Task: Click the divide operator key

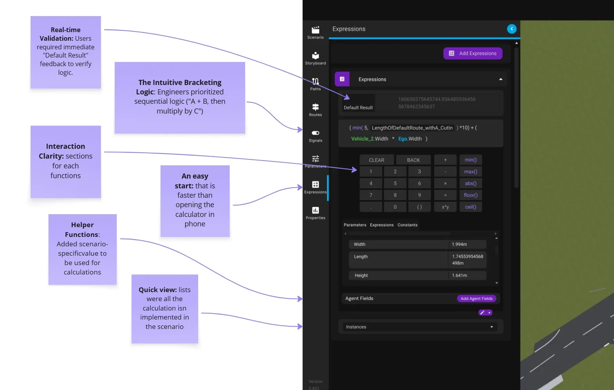Action: tap(445, 195)
